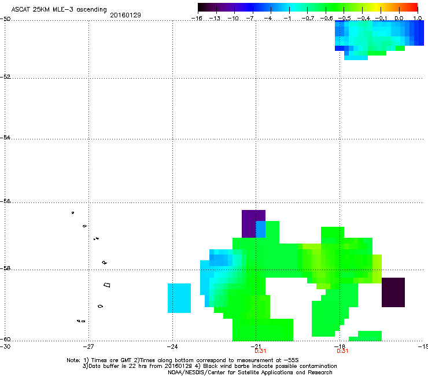Click latitude axis label -52
The width and height of the screenshot is (428, 376).
coord(5,76)
